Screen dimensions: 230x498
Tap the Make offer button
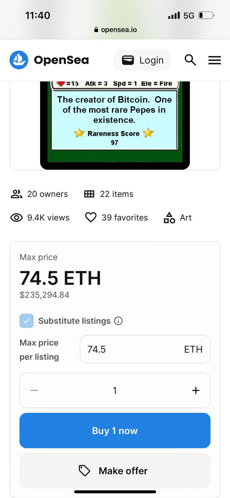click(x=115, y=471)
